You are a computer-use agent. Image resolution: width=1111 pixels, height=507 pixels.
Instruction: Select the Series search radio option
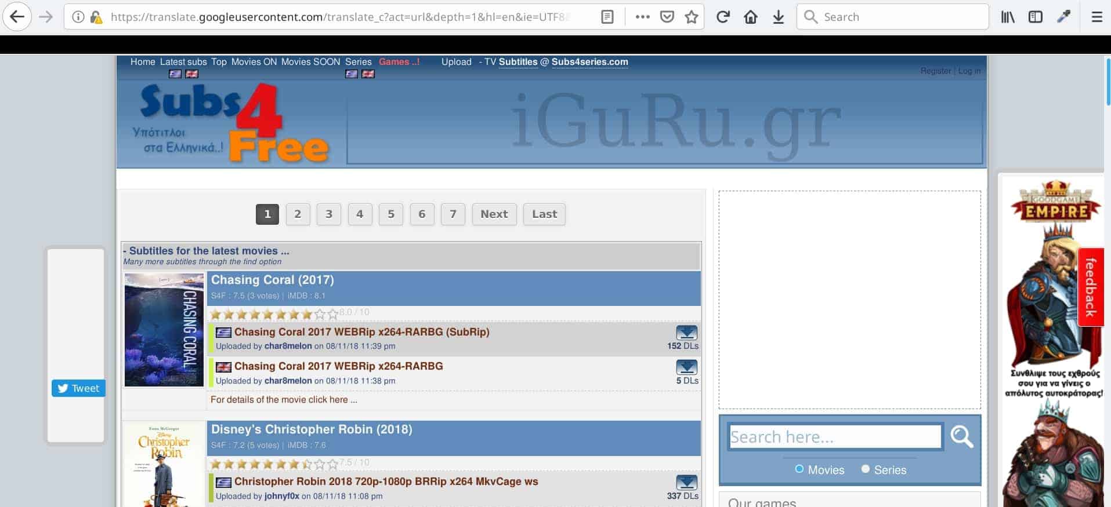pos(866,469)
